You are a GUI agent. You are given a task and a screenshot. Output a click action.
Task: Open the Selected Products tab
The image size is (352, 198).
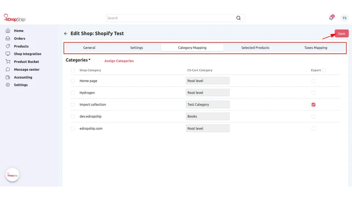[x=255, y=48]
